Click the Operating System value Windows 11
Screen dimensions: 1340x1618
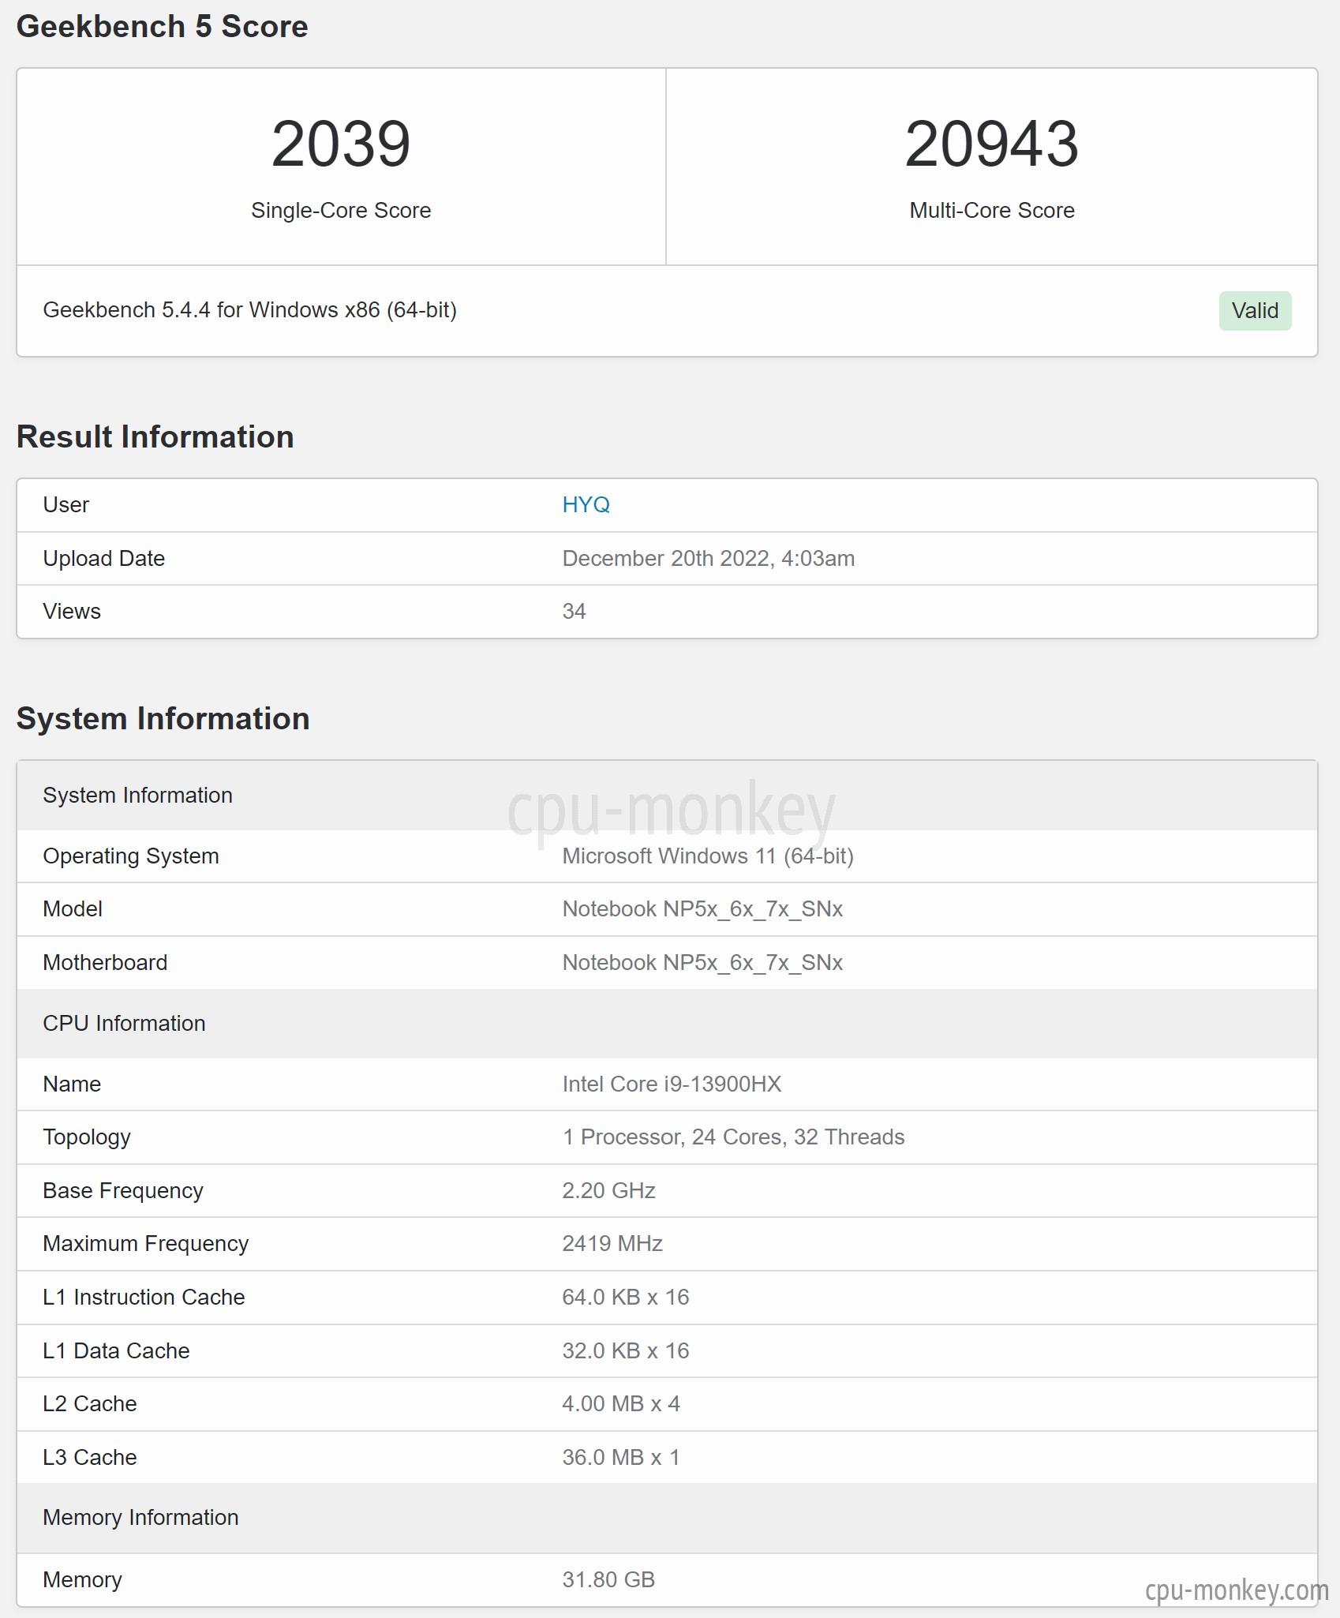pos(708,856)
